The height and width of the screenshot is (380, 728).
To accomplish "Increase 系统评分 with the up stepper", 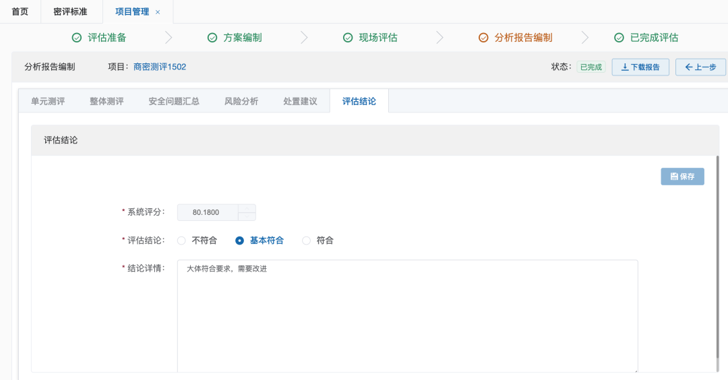I will (247, 208).
